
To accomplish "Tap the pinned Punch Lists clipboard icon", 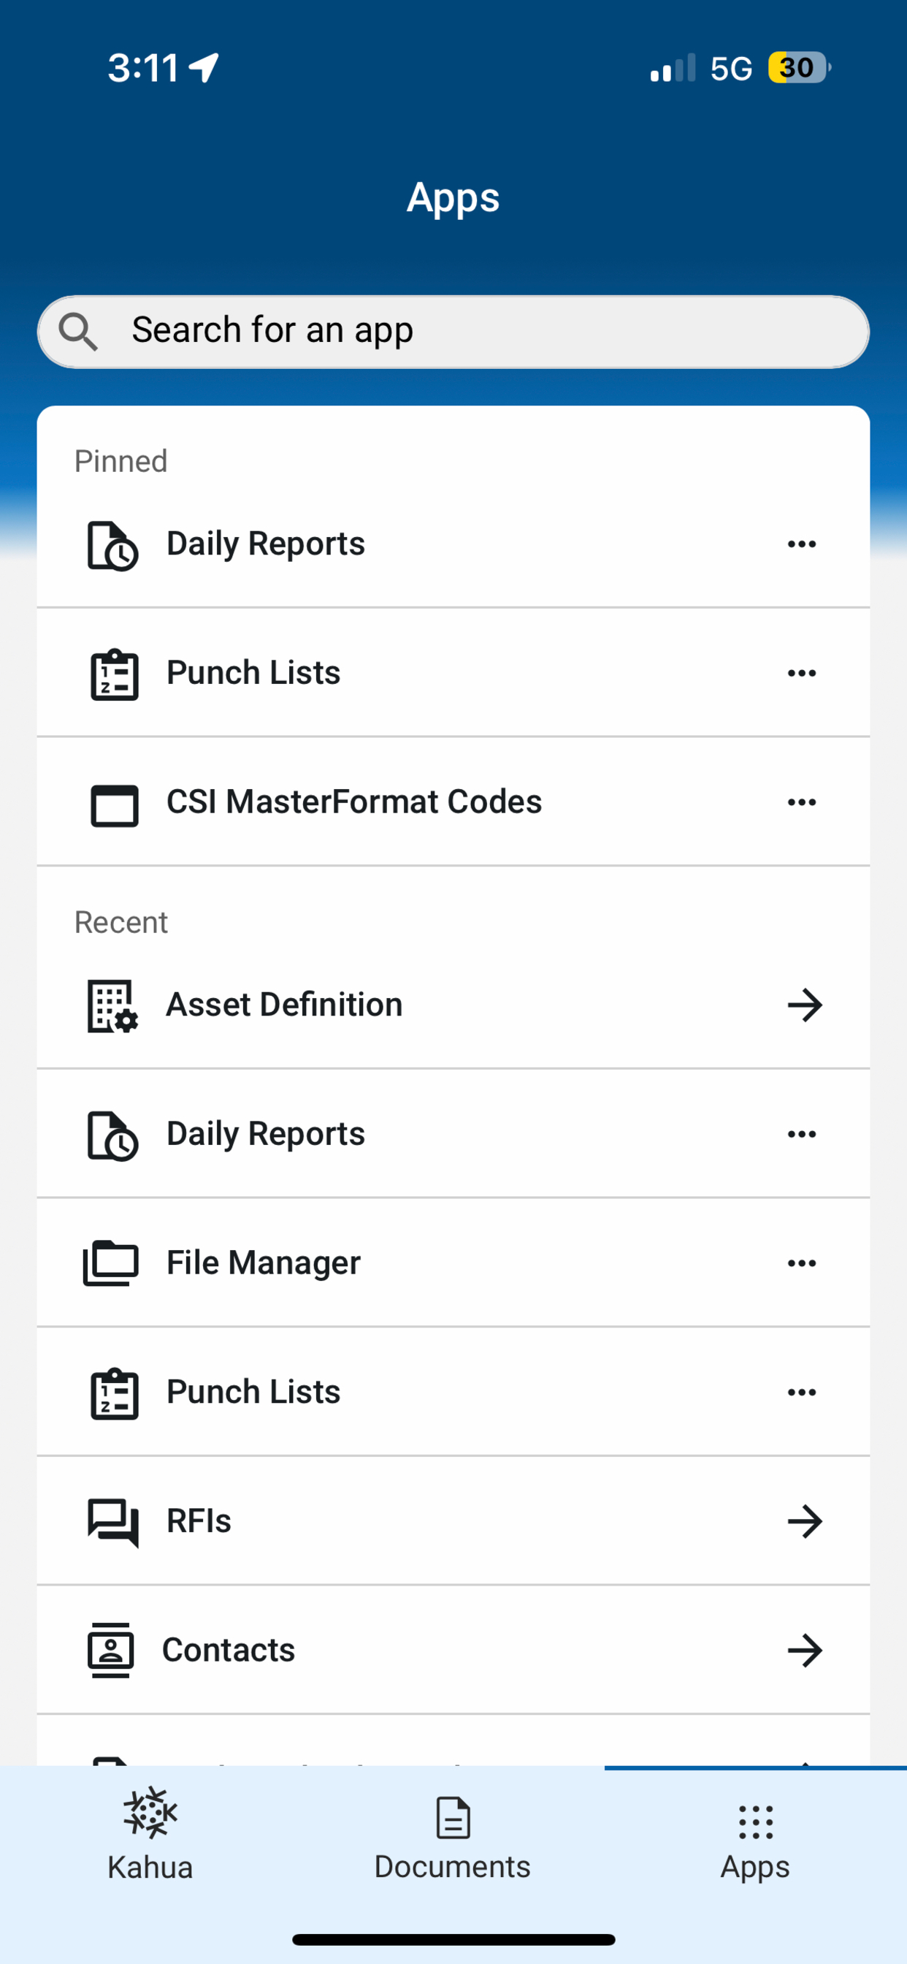I will (115, 674).
